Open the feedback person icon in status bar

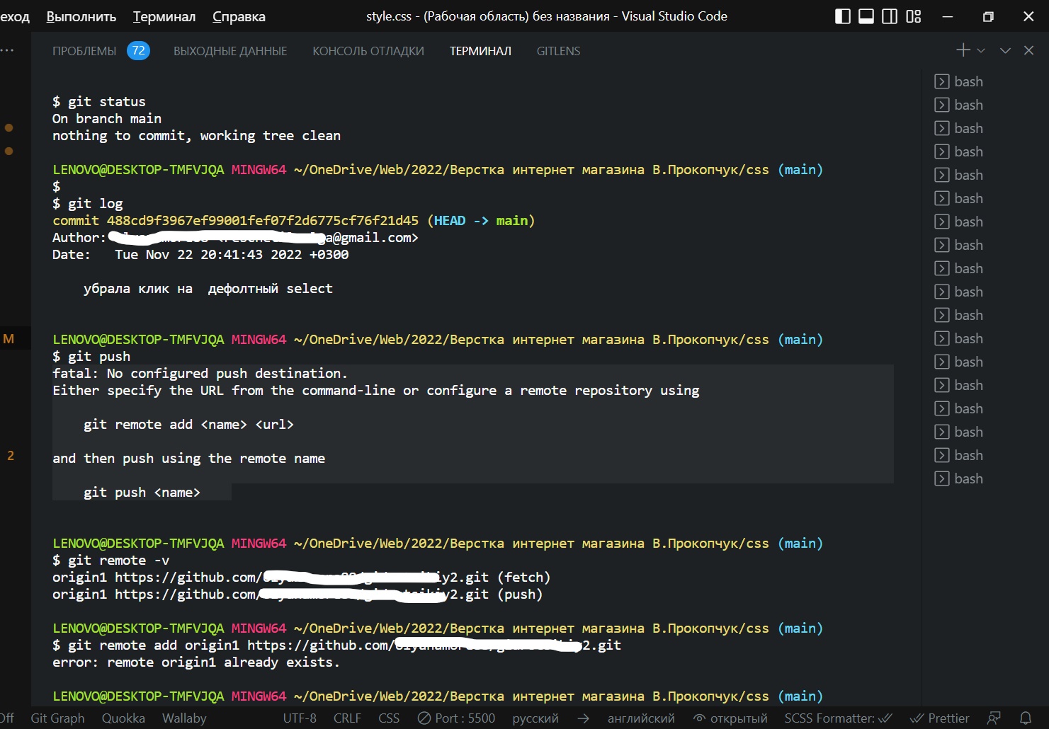[994, 718]
